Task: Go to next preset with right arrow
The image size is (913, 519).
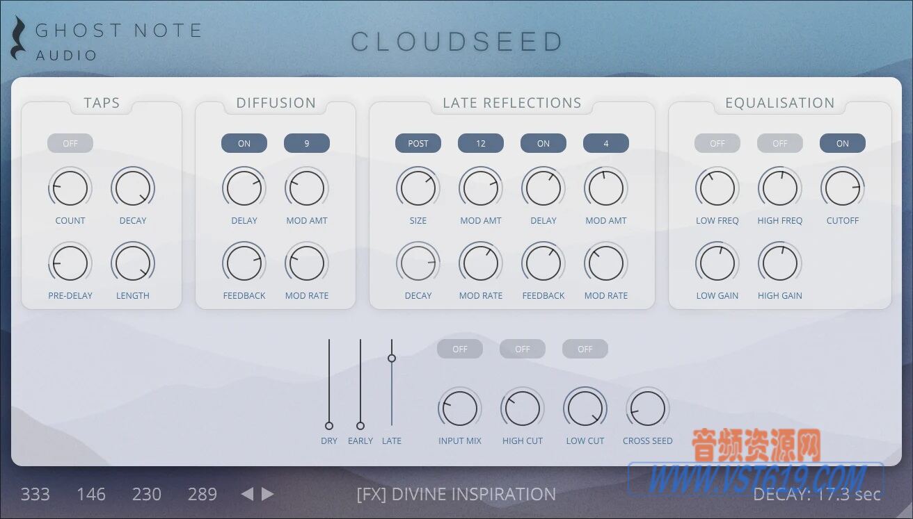Action: [268, 494]
